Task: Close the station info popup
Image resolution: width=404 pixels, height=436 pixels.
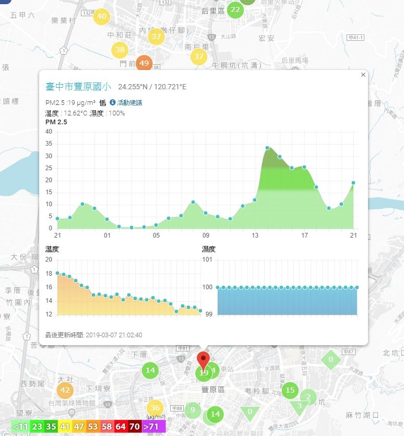Action: [363, 75]
